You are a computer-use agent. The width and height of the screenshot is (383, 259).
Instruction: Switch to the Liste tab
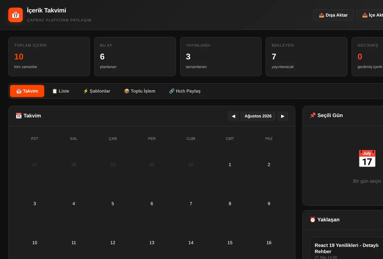[61, 91]
